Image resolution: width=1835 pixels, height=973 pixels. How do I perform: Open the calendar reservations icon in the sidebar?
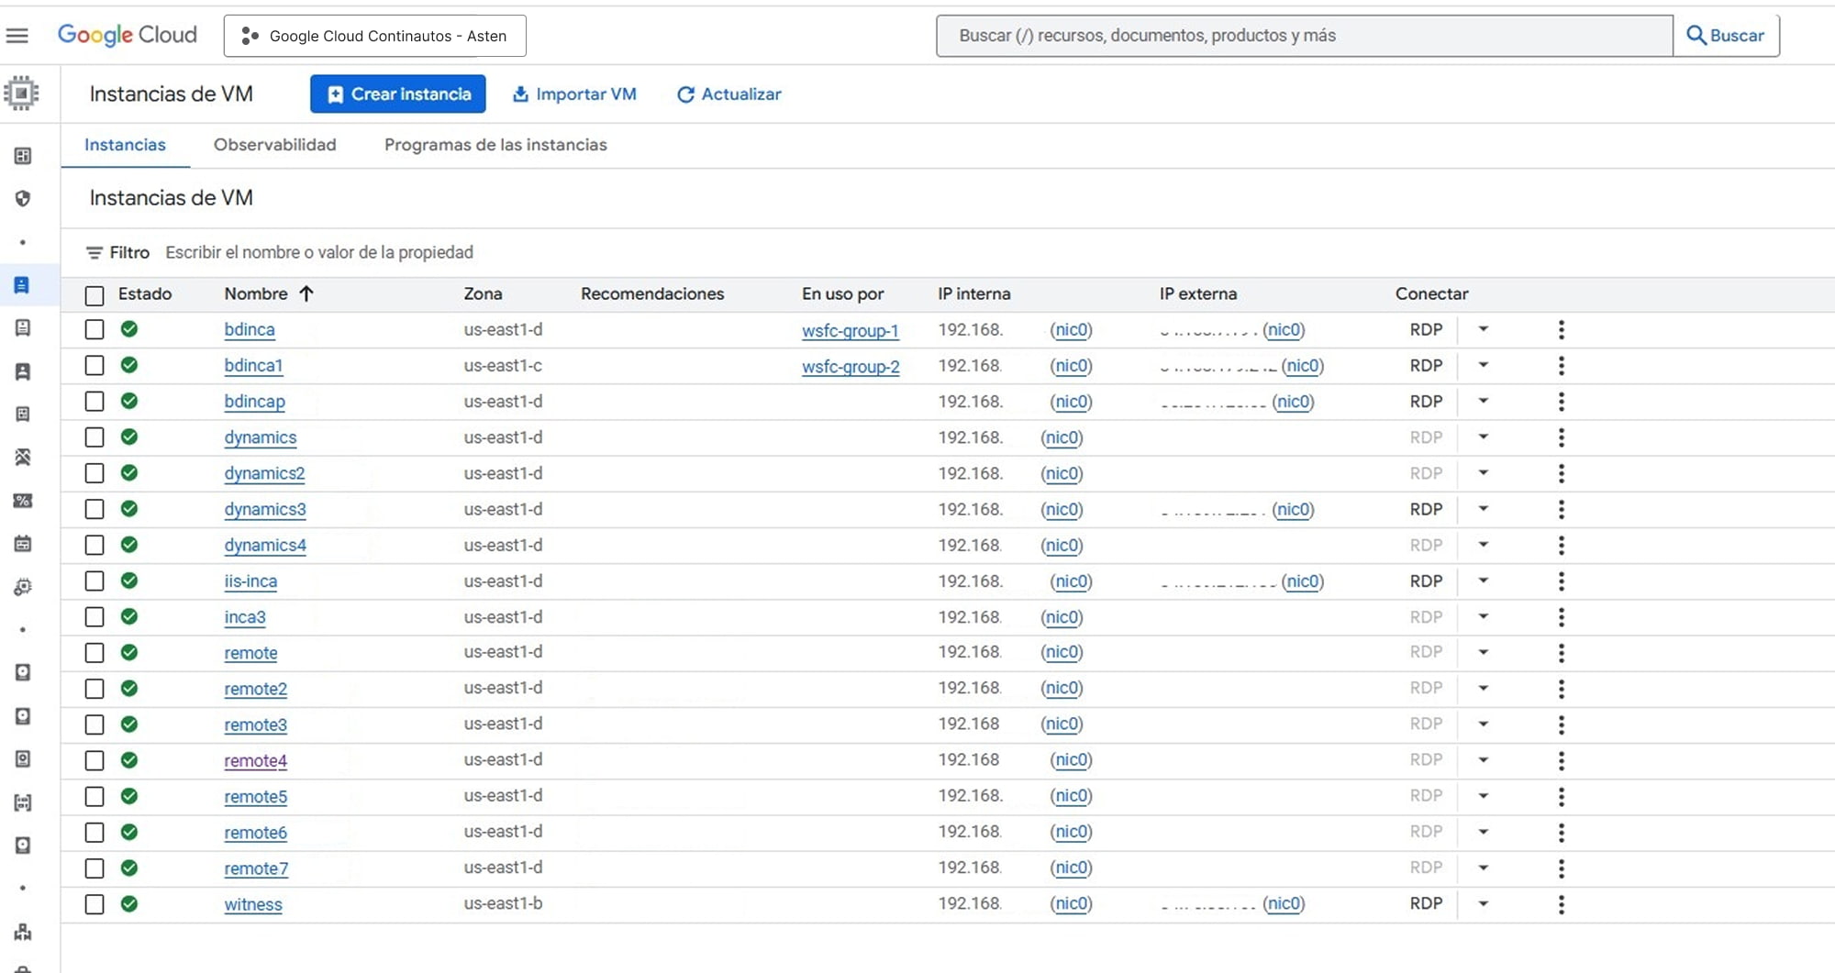point(22,545)
